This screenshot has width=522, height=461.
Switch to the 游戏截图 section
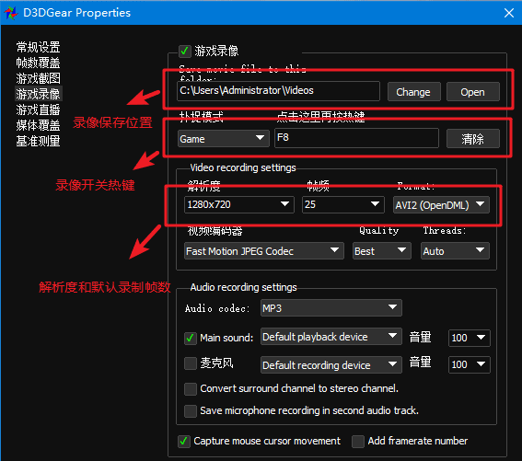coord(39,78)
